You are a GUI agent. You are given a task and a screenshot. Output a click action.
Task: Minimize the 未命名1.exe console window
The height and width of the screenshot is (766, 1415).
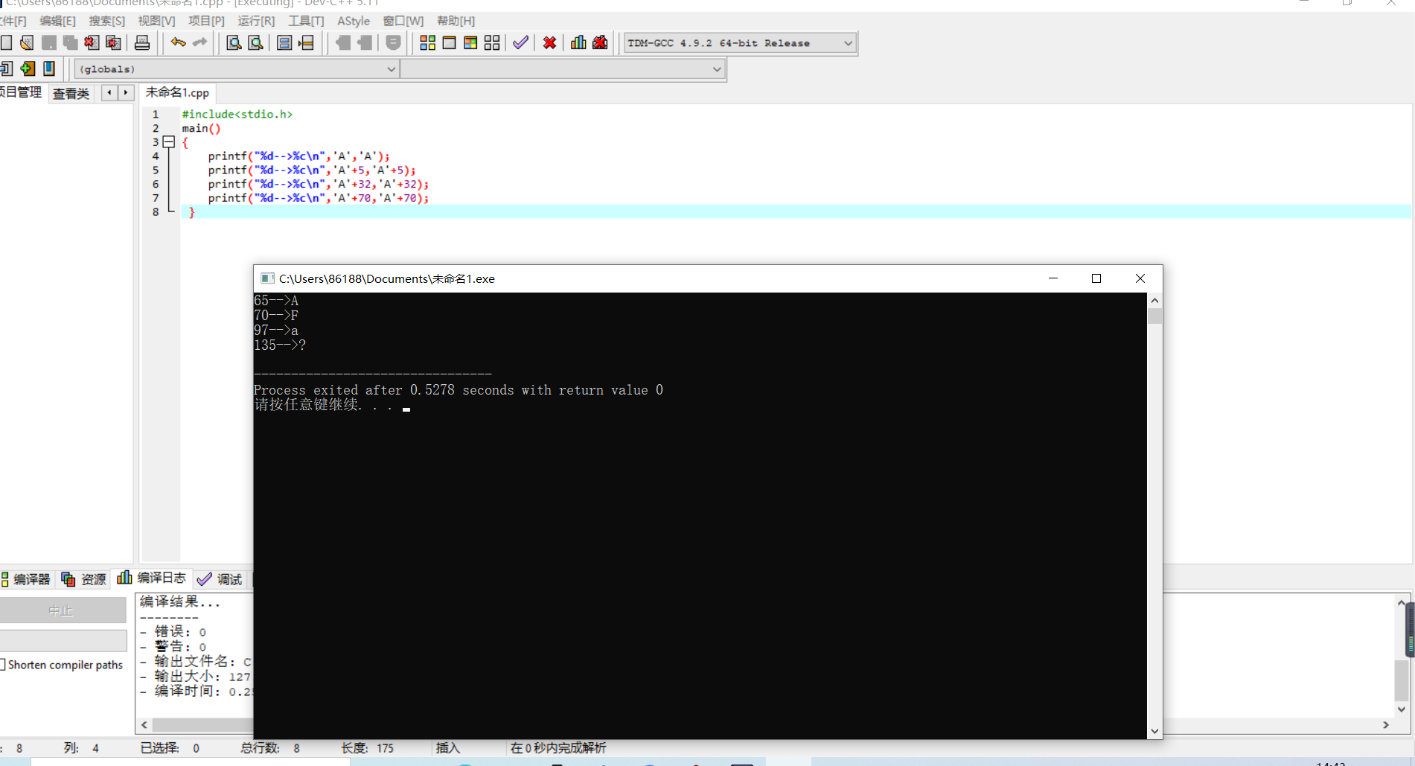1053,278
